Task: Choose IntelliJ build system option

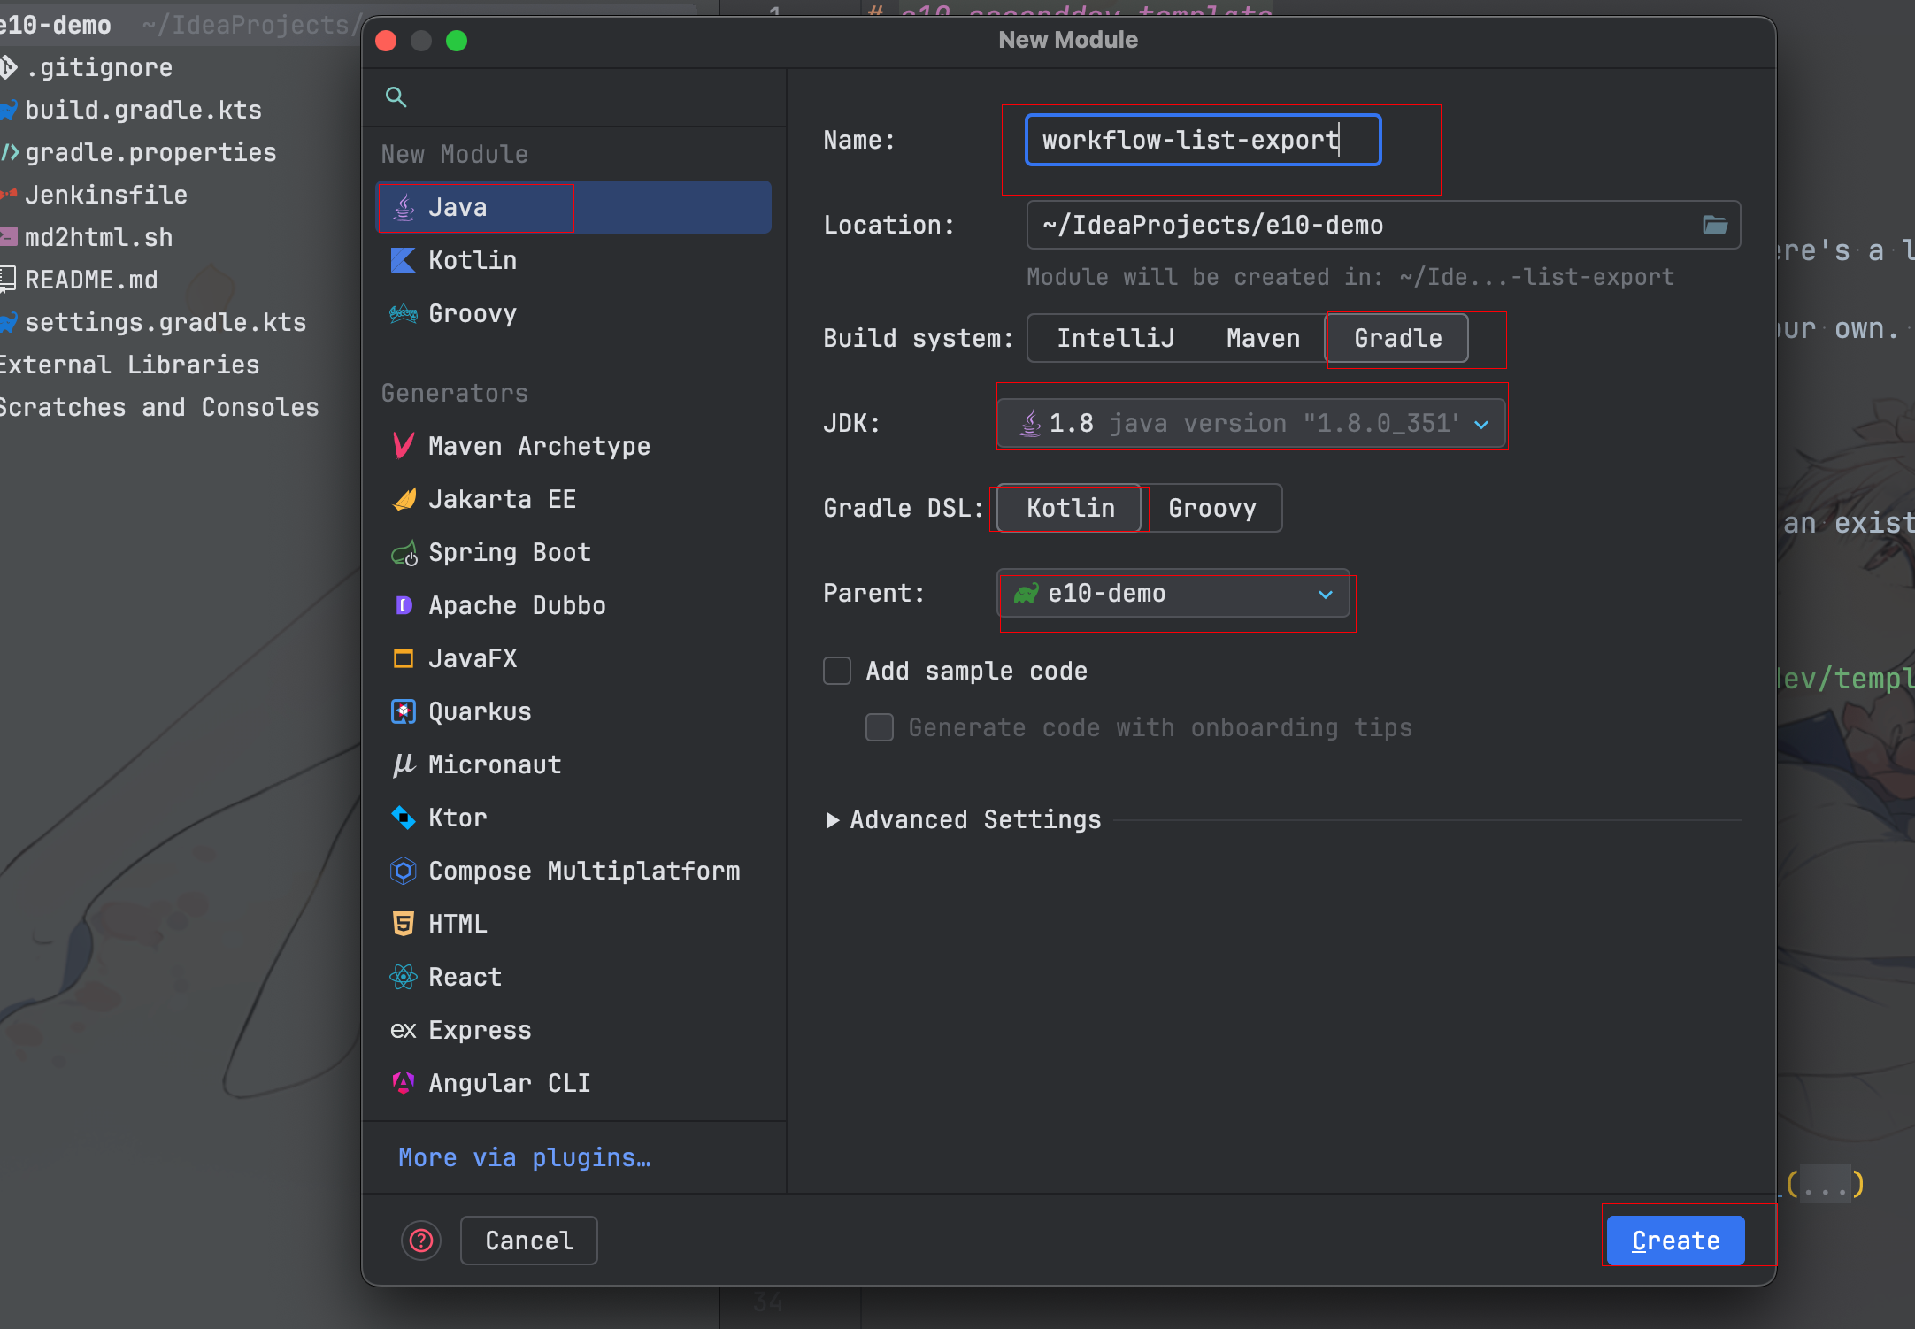Action: point(1115,338)
